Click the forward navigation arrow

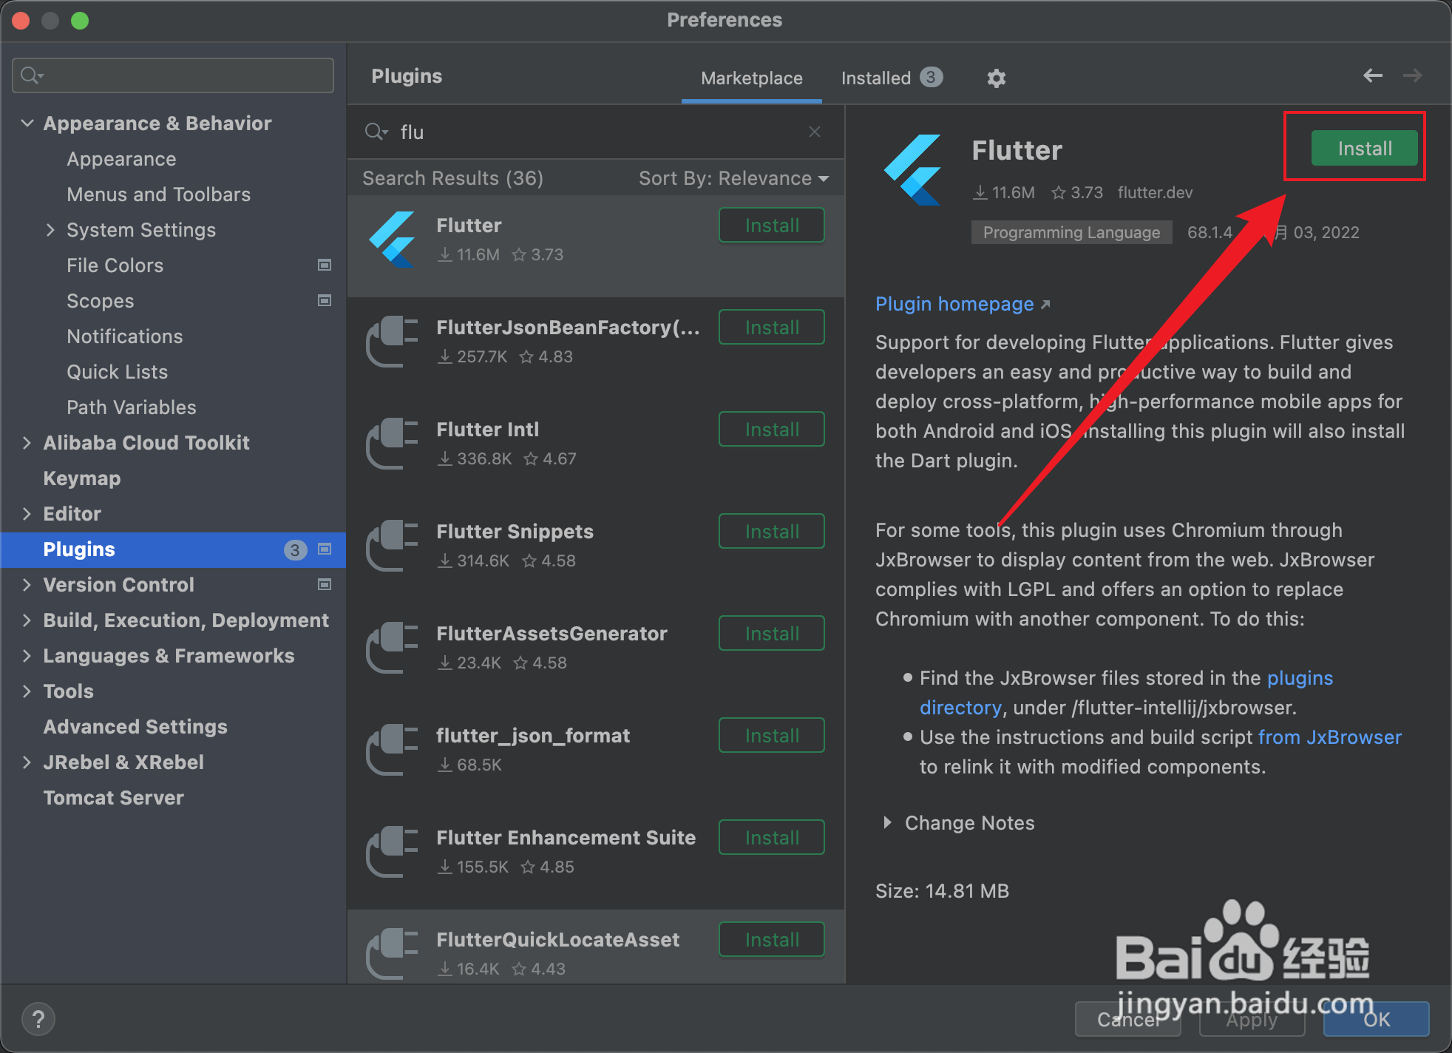pos(1412,75)
